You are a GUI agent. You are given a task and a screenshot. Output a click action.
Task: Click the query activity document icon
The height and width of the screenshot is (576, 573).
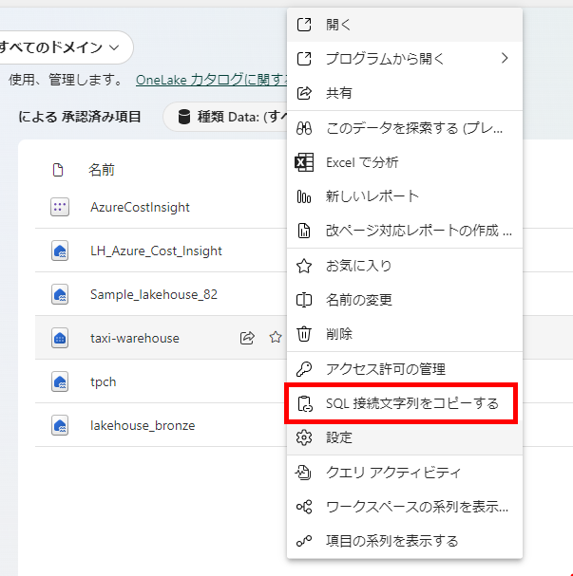pos(304,473)
